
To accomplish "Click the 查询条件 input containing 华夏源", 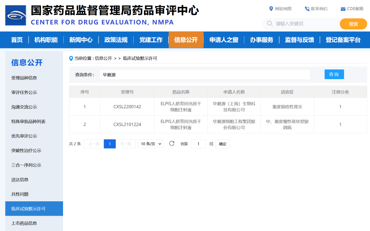I will click(205, 75).
